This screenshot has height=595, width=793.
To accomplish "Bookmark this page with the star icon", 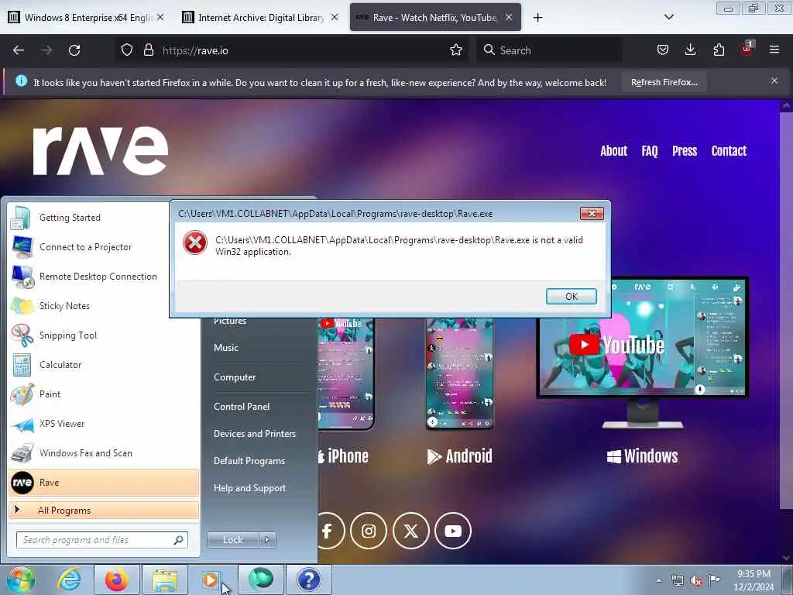I will click(x=455, y=50).
